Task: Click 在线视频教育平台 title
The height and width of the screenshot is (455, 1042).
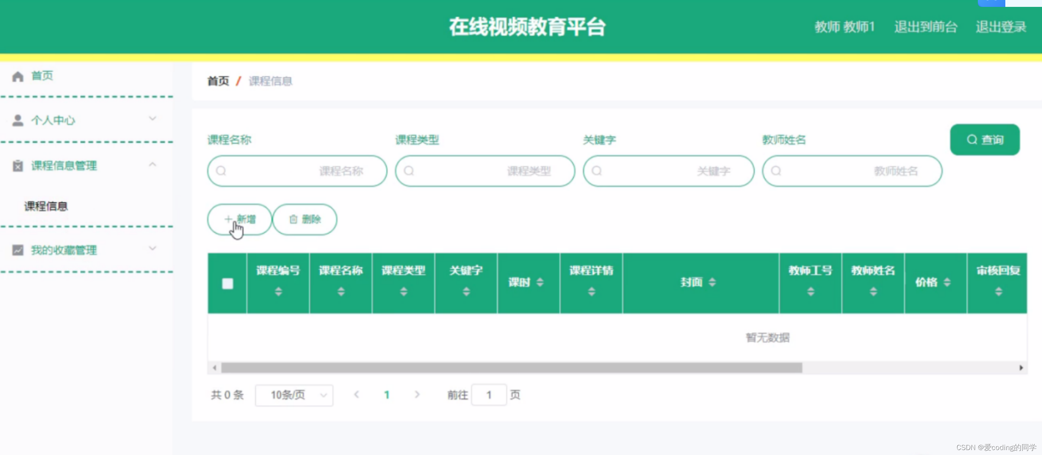Action: pos(527,27)
